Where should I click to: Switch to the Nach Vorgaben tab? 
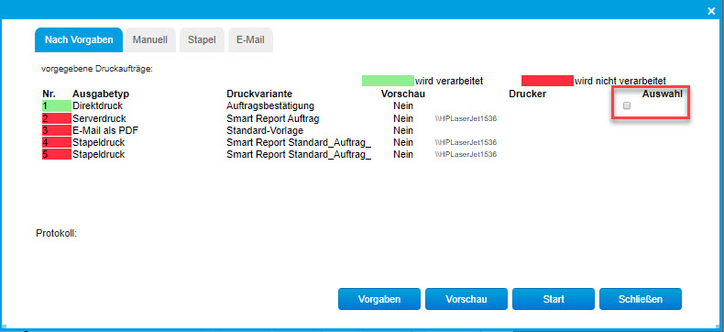pos(79,39)
